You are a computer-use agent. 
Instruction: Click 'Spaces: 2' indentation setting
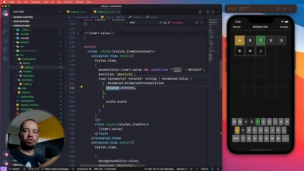[x=181, y=169]
